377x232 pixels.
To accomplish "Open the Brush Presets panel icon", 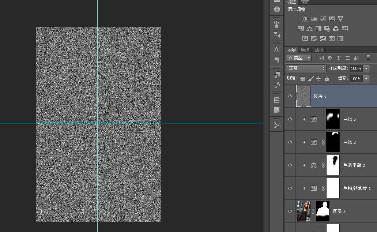I will pyautogui.click(x=277, y=34).
